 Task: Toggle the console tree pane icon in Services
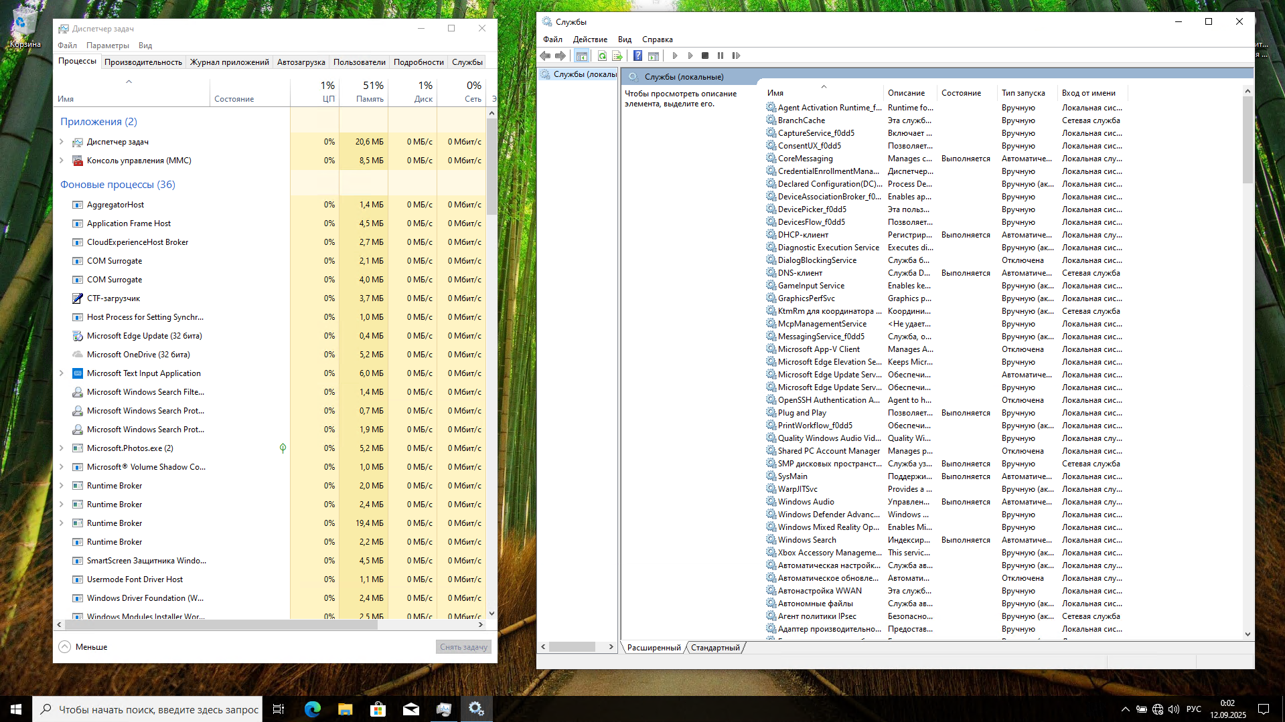click(x=582, y=56)
